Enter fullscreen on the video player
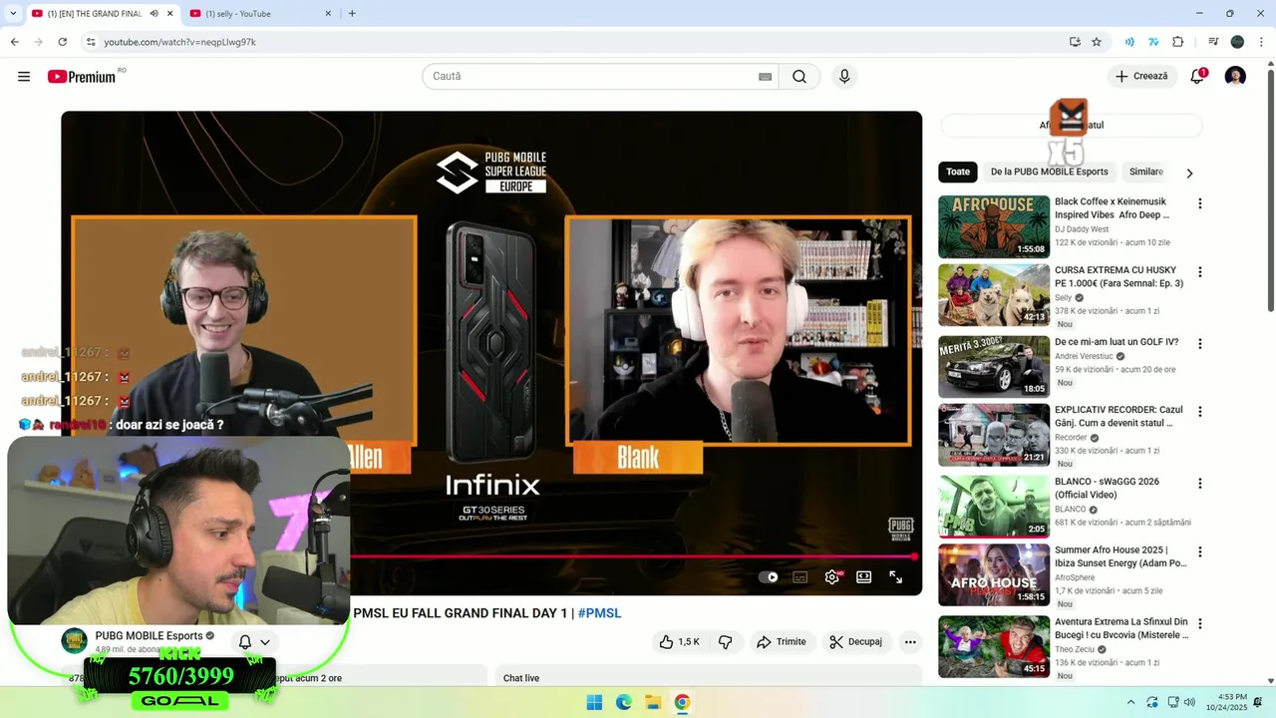The image size is (1276, 718). 895,576
